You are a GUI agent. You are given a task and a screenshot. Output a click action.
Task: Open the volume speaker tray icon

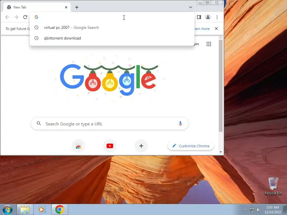coord(258,210)
